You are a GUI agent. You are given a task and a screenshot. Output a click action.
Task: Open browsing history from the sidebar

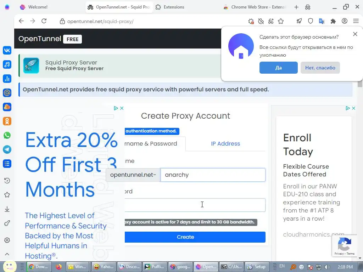point(7,181)
